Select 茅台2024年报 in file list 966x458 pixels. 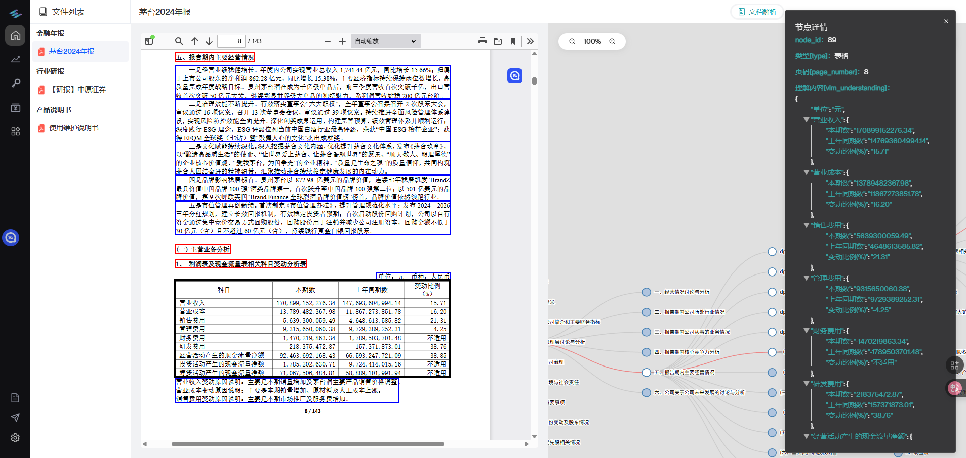(80, 51)
